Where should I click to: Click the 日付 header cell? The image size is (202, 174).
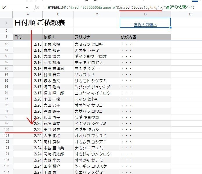point(28,37)
